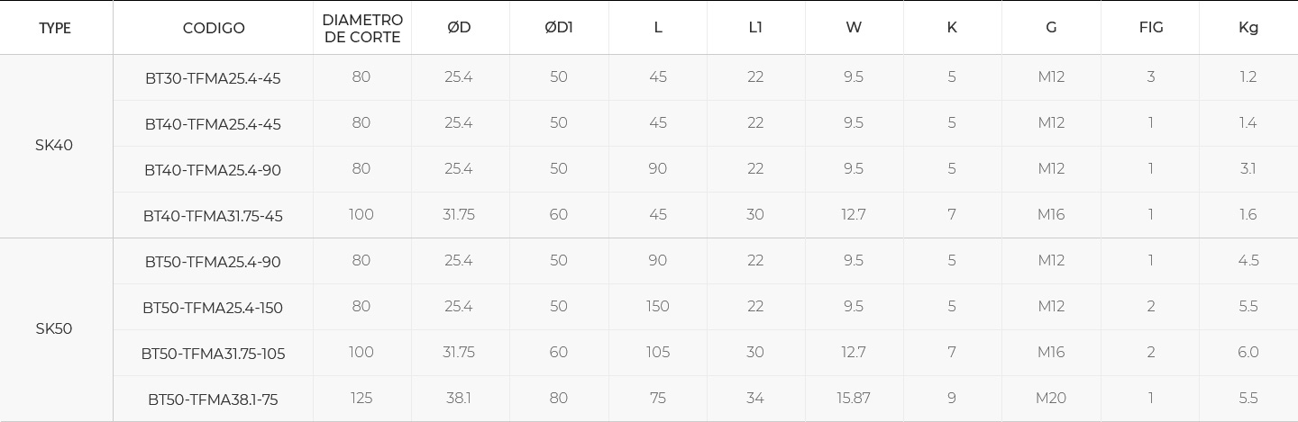The width and height of the screenshot is (1298, 422).
Task: Click the ØD1 column header
Action: (559, 28)
